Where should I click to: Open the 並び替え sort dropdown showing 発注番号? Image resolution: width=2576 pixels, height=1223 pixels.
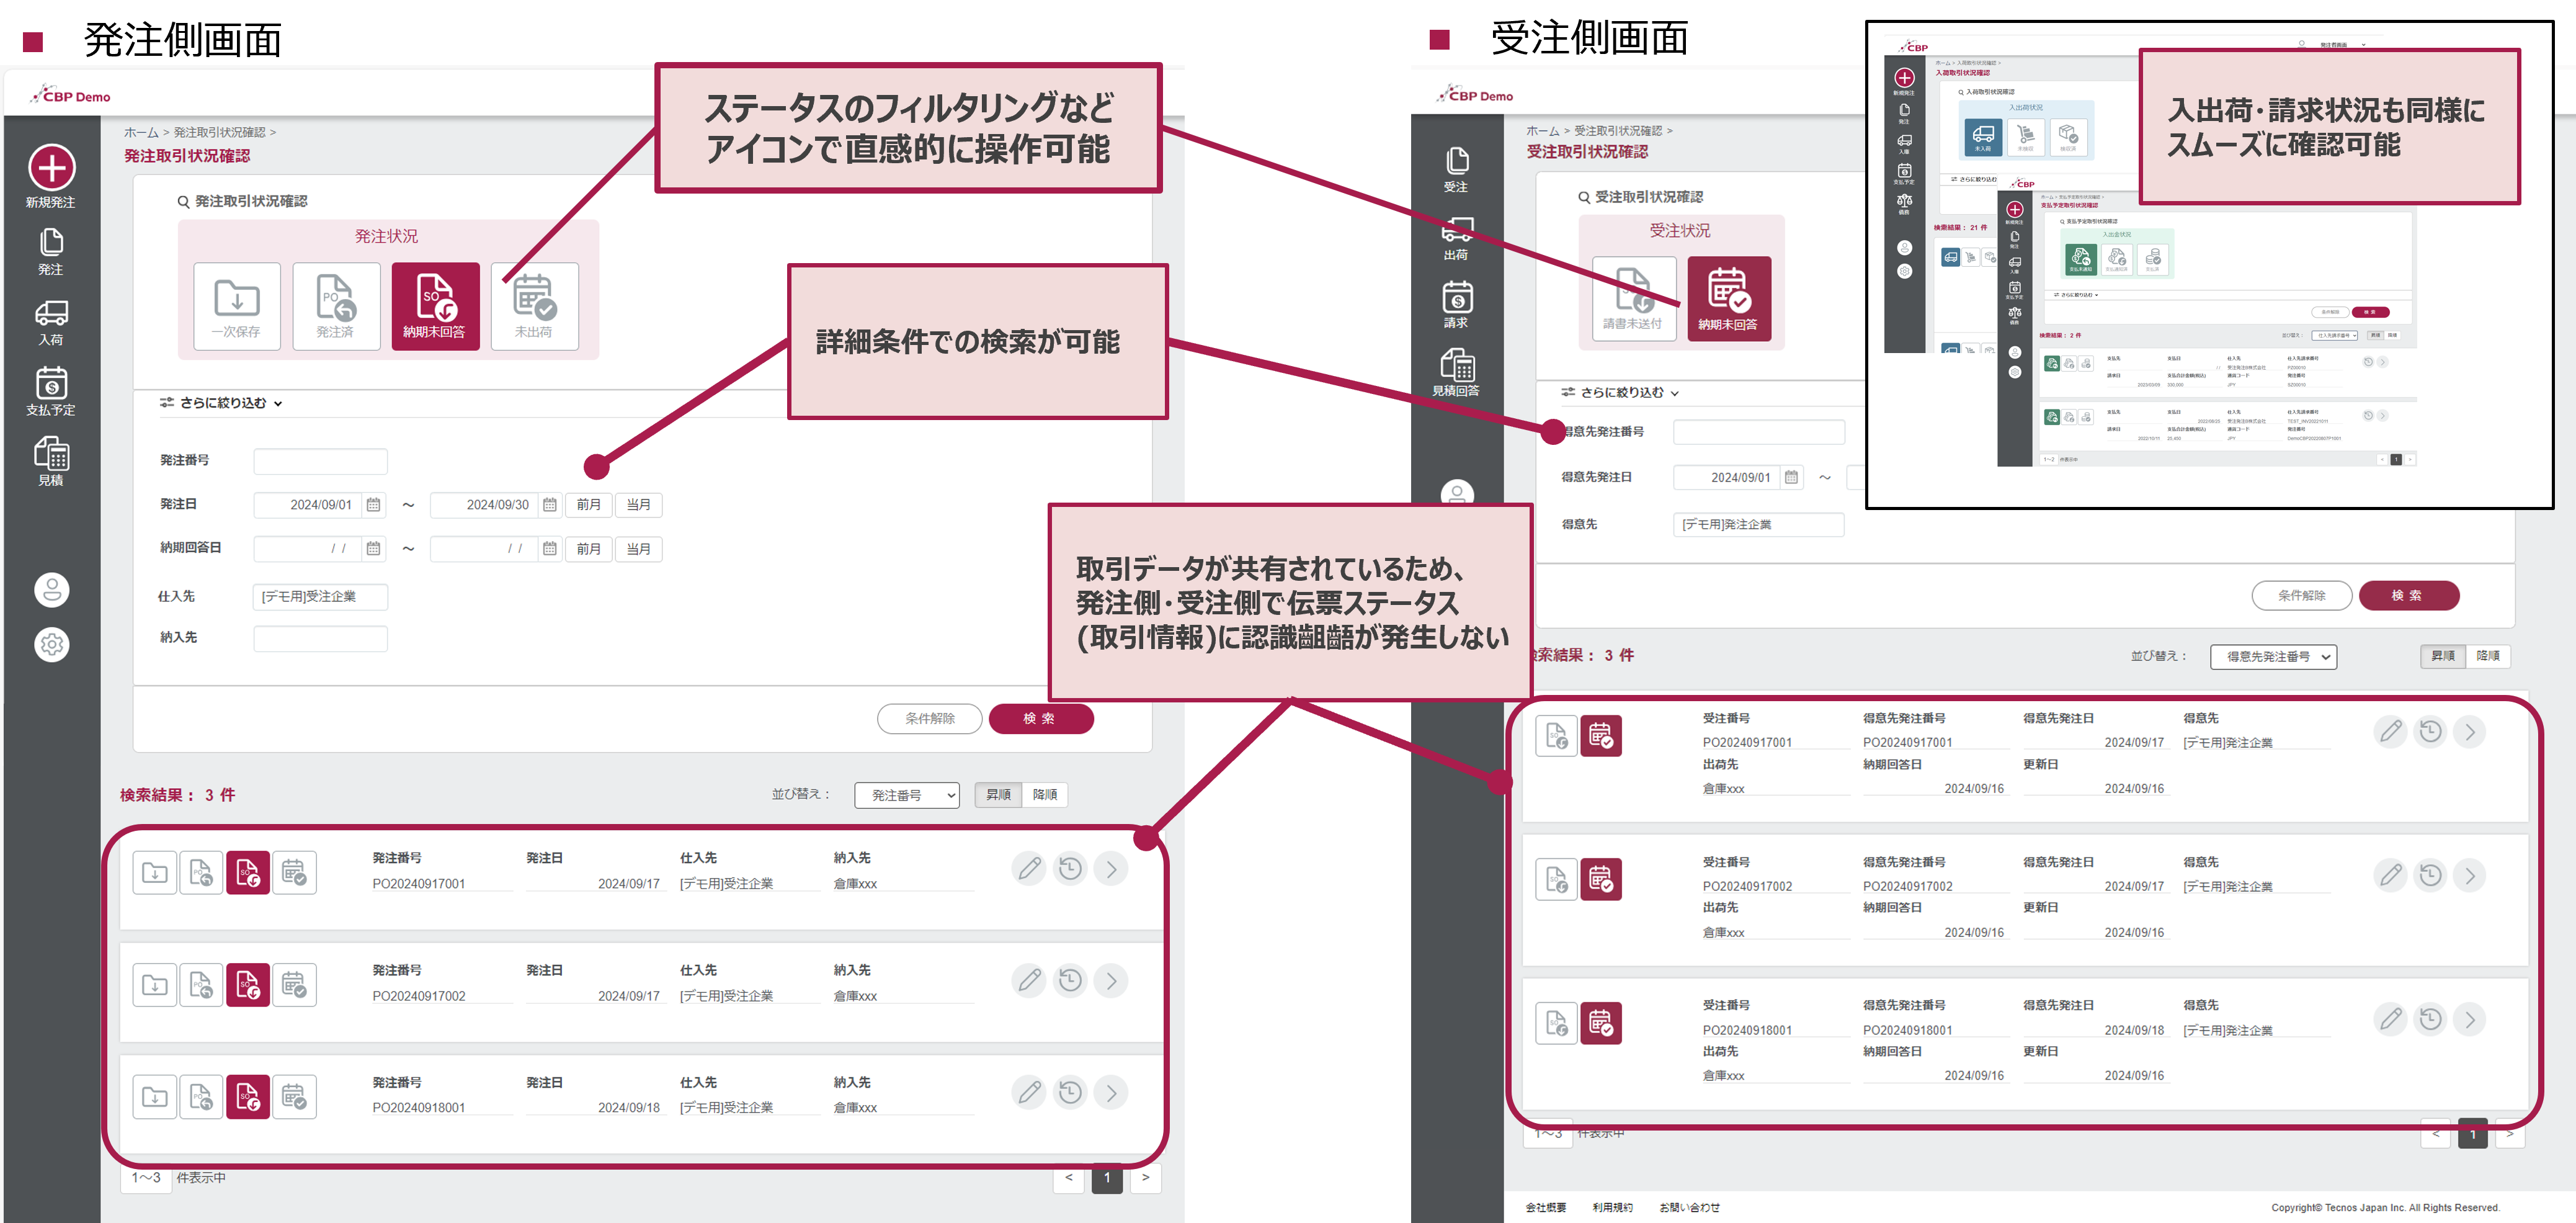point(905,795)
